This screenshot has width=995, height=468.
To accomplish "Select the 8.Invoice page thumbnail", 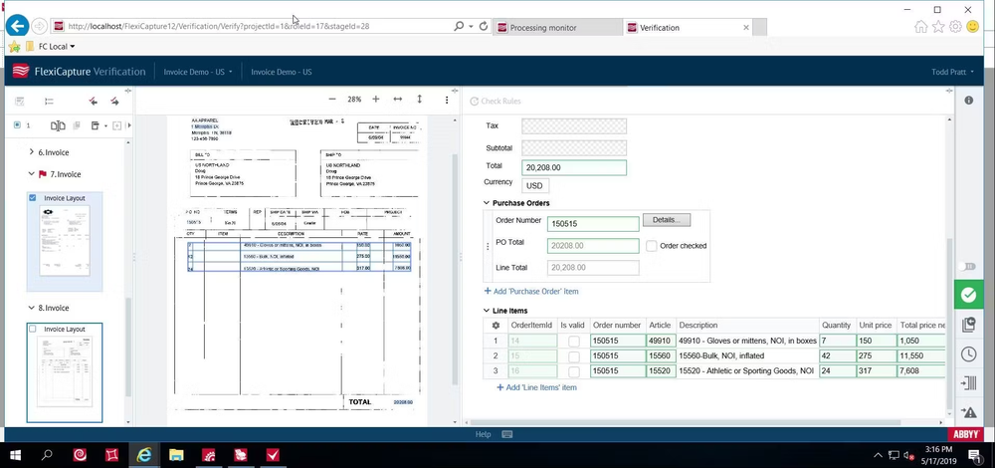I will pos(64,372).
